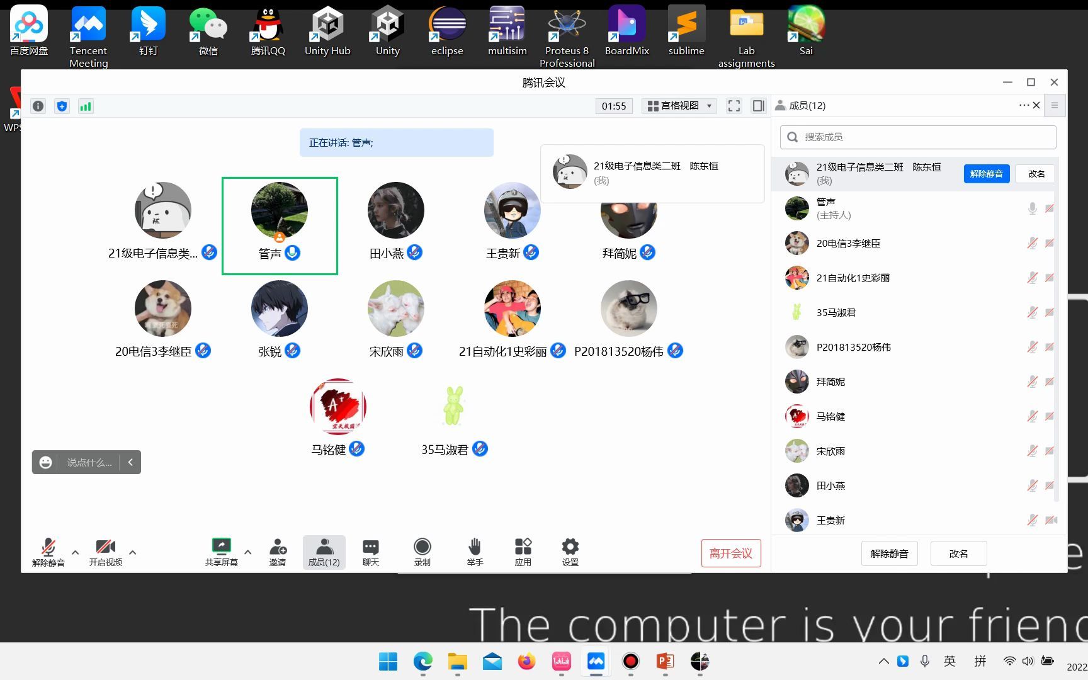Click 35马淑君 green rabbit avatar in grid

coord(454,407)
